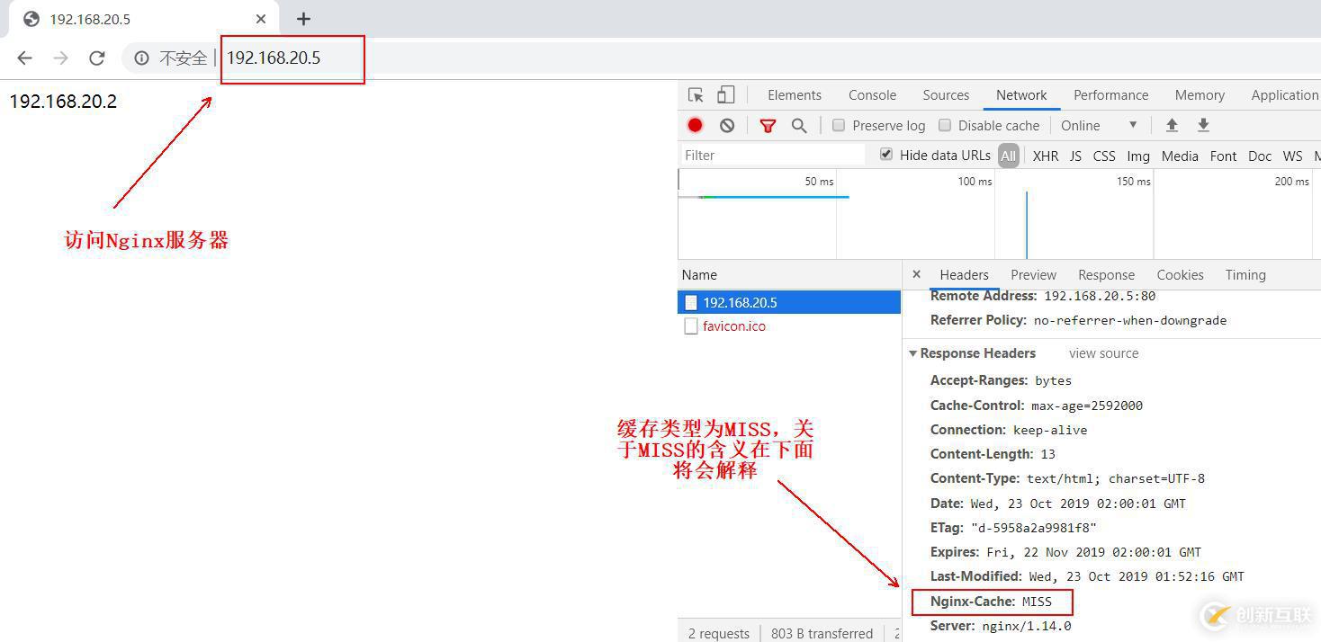Open the network filter funnel icon
The width and height of the screenshot is (1321, 642).
coord(768,125)
